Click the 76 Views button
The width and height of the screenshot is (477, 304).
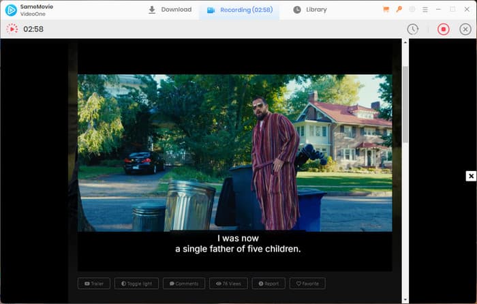[x=228, y=284]
